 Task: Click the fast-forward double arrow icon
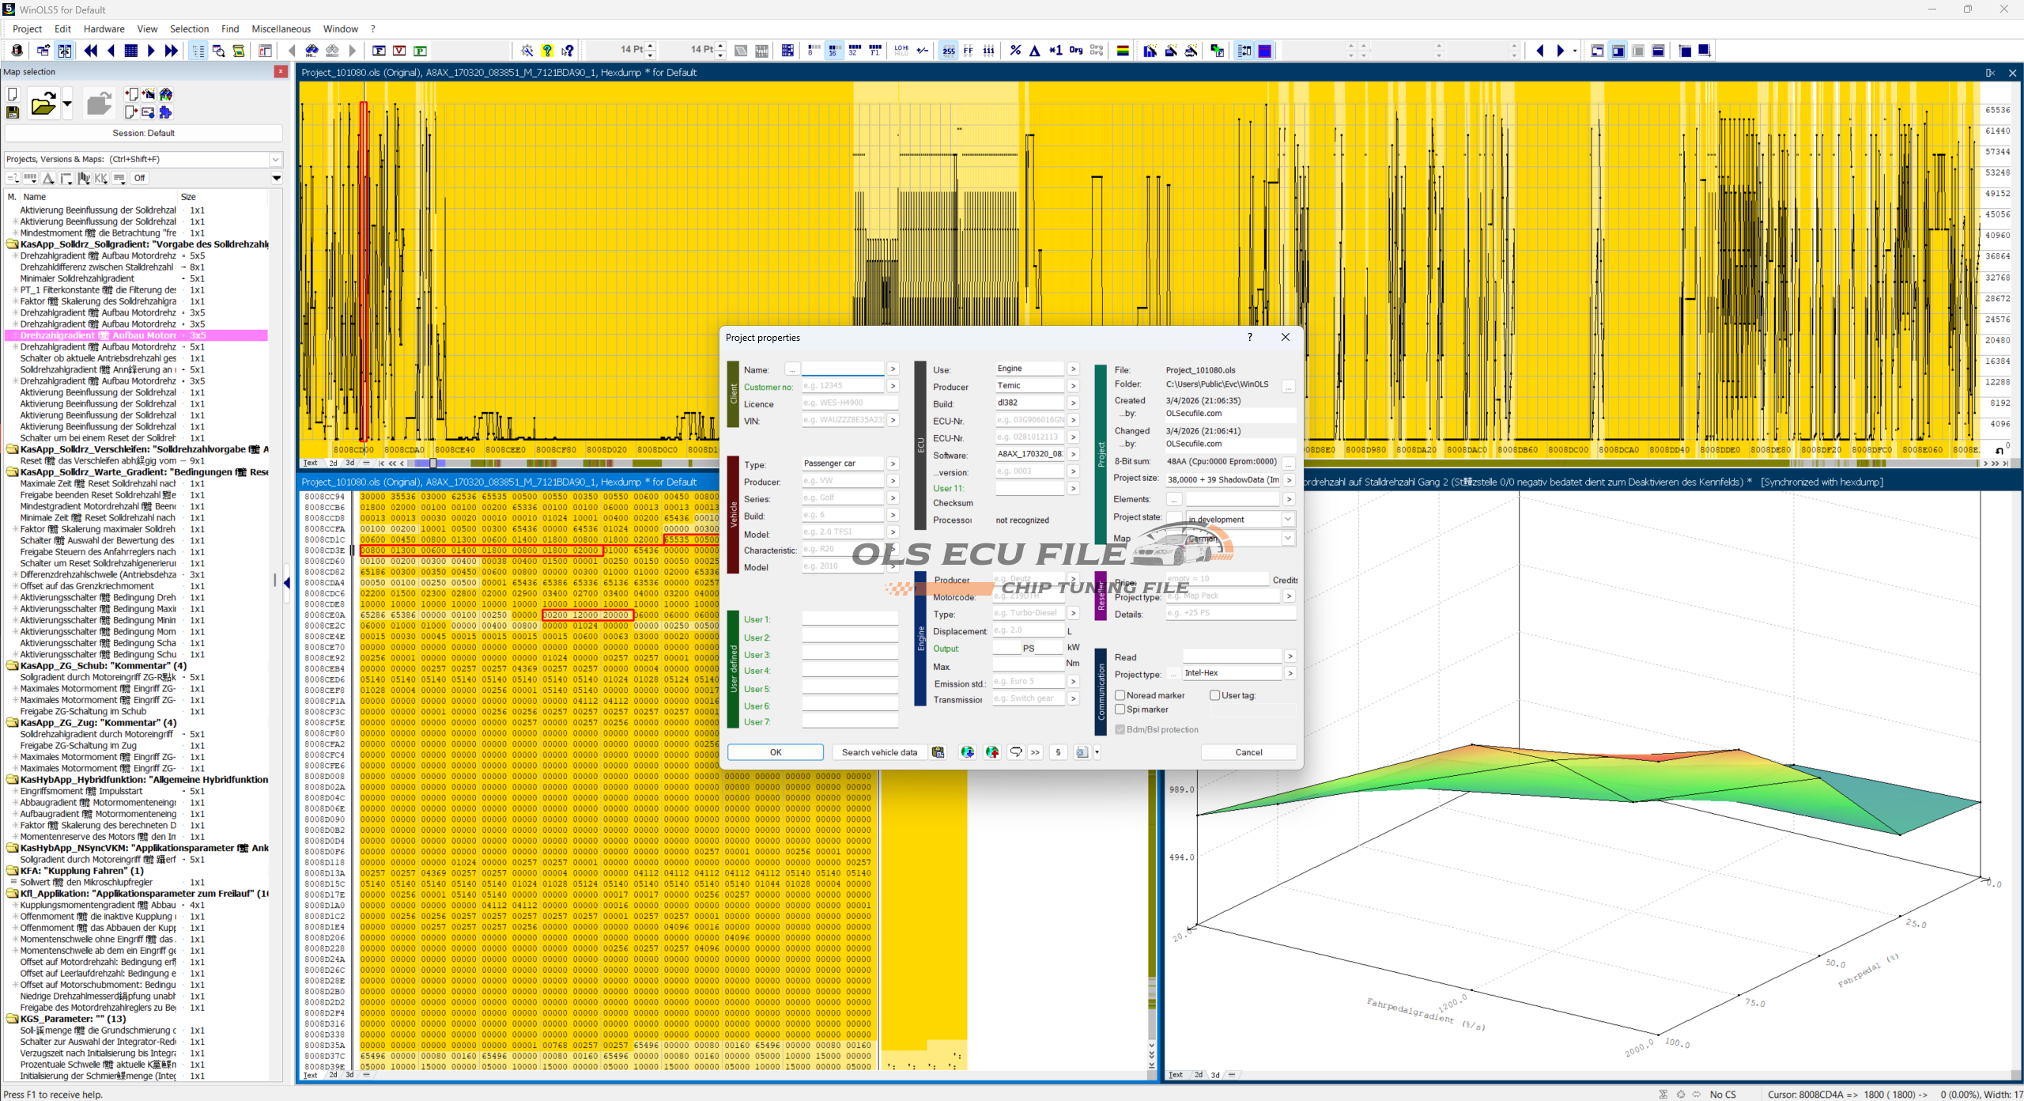pos(171,51)
